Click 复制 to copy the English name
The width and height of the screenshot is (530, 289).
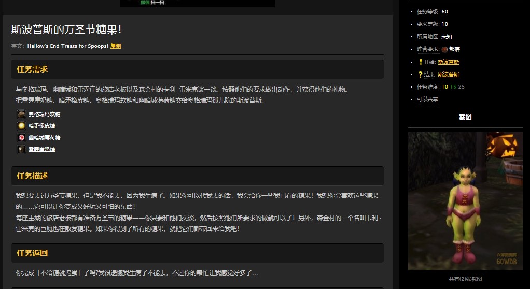coord(116,46)
